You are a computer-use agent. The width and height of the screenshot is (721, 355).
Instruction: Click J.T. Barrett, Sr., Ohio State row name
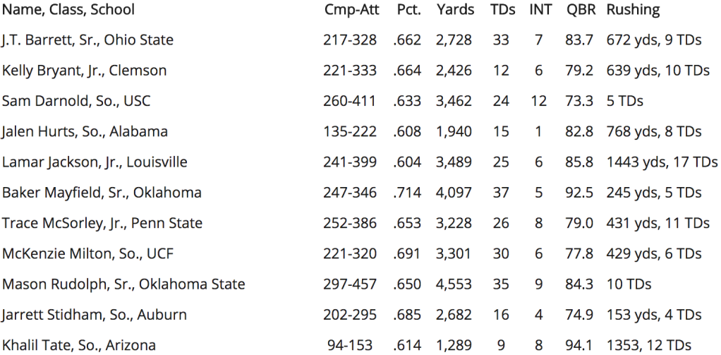coord(87,40)
